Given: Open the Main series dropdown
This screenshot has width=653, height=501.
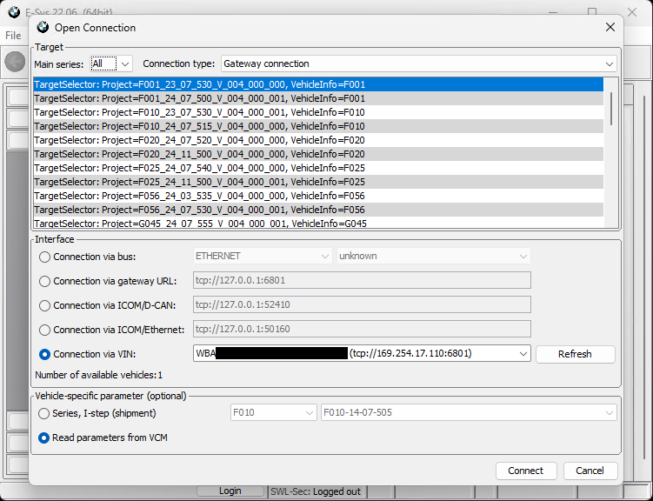Looking at the screenshot, I should 125,64.
